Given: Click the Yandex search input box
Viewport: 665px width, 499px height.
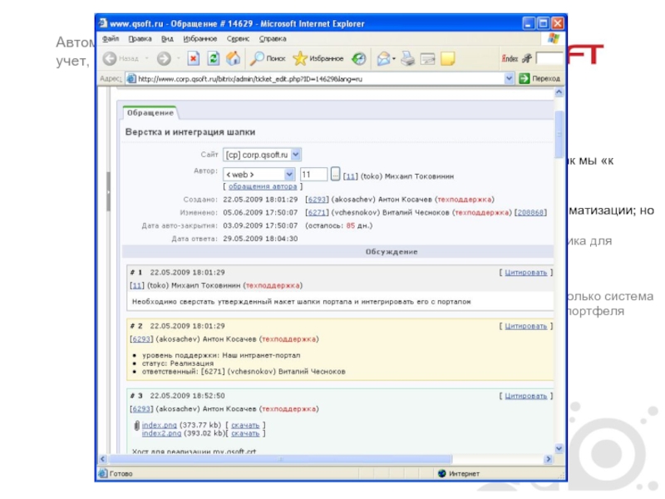Looking at the screenshot, I should (x=549, y=58).
